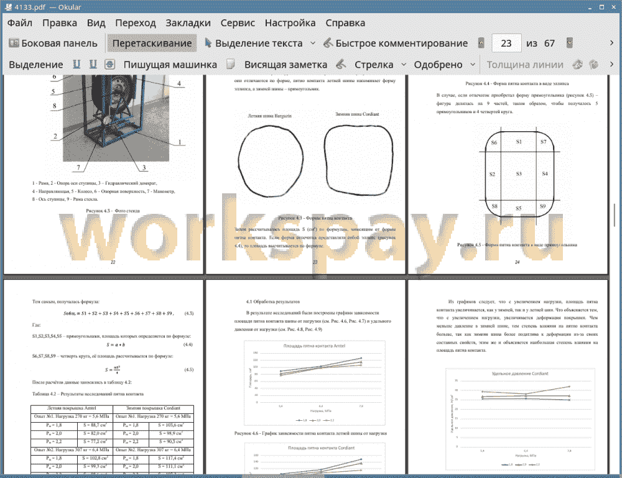
Task: Click the freehand line pen icon
Action: [341, 64]
